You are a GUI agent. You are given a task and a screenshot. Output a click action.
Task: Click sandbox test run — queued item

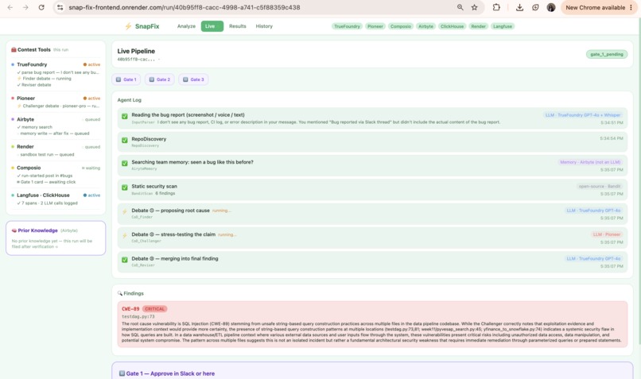tap(47, 154)
